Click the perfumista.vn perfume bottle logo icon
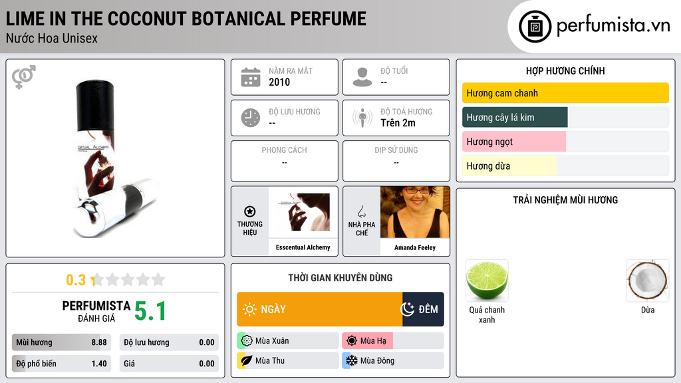Screen dimensions: 681x383 [x=535, y=27]
